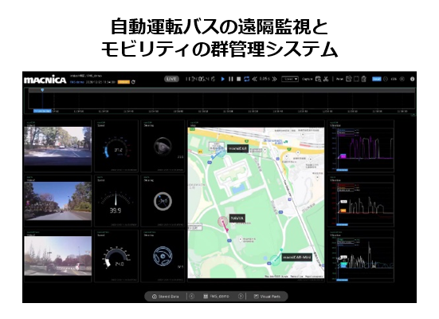Toggle the loop repeat icon

[x=247, y=79]
